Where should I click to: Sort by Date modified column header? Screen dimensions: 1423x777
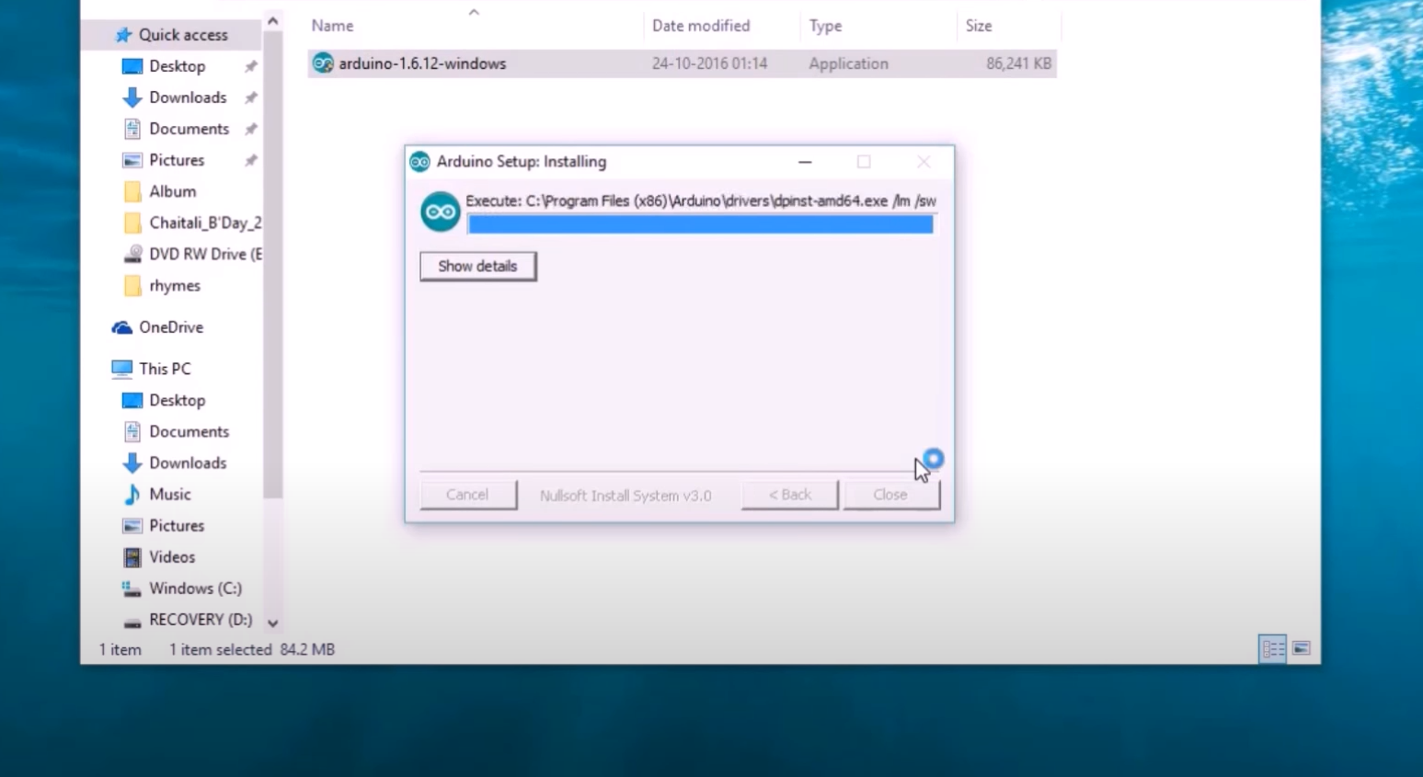coord(700,26)
